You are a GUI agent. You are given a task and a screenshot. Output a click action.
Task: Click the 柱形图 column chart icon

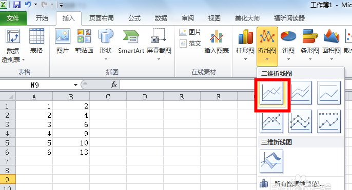(x=245, y=37)
